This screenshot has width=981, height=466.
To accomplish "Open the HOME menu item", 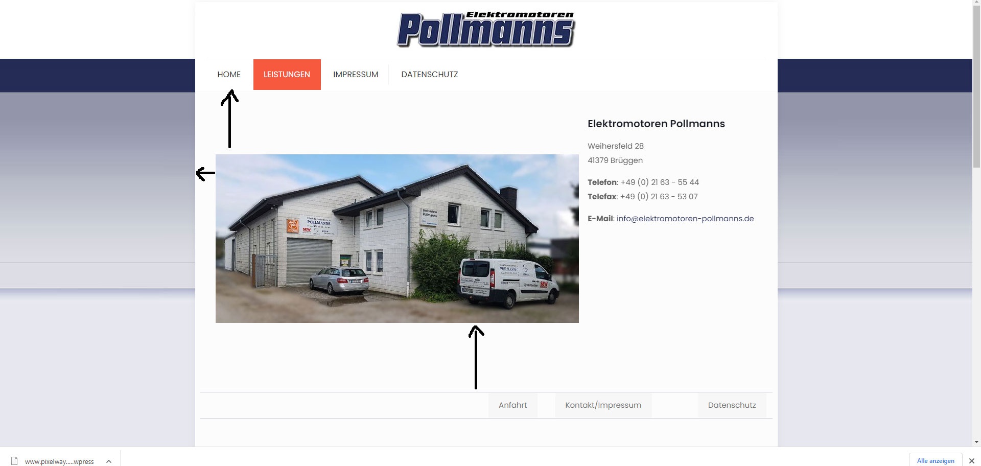I will click(229, 75).
